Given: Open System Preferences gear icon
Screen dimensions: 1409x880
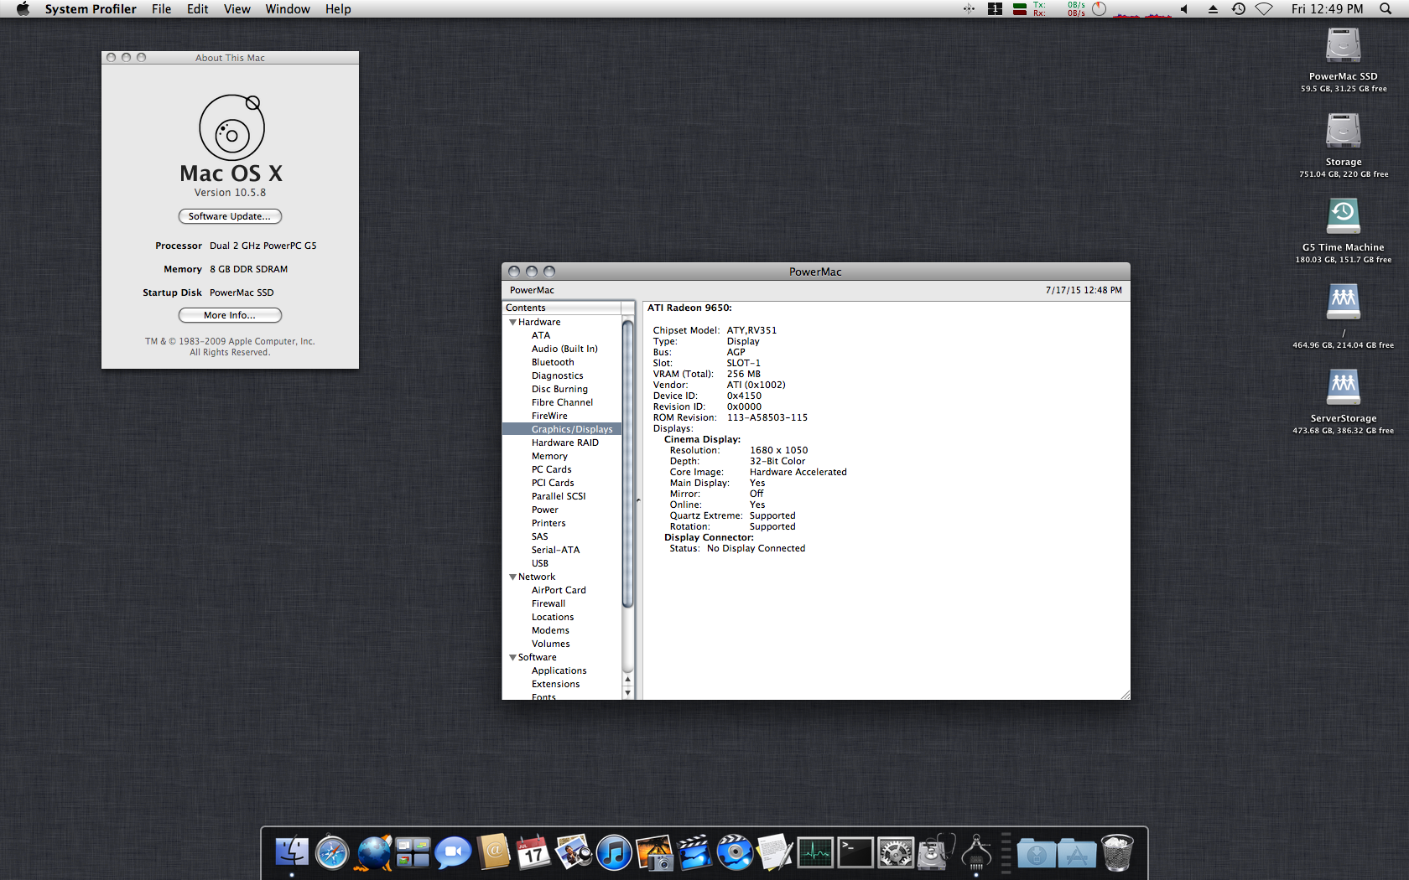Looking at the screenshot, I should [895, 853].
